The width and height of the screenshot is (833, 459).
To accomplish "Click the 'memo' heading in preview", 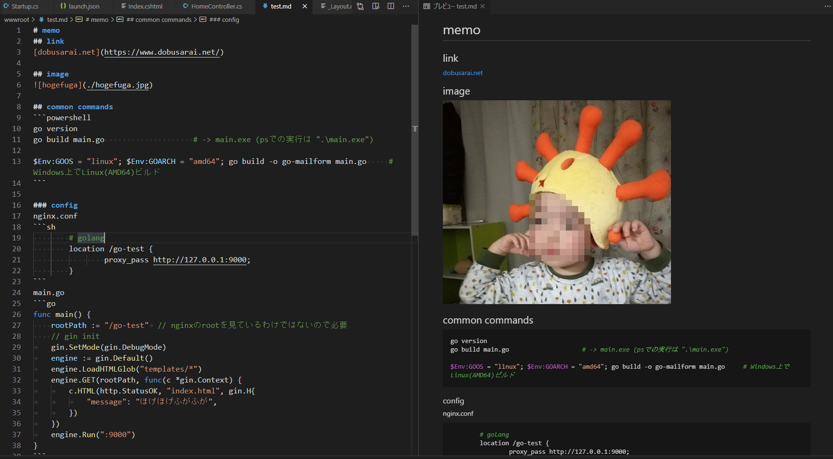I will (x=461, y=30).
